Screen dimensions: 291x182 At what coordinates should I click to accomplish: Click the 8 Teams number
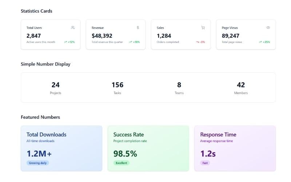(179, 85)
